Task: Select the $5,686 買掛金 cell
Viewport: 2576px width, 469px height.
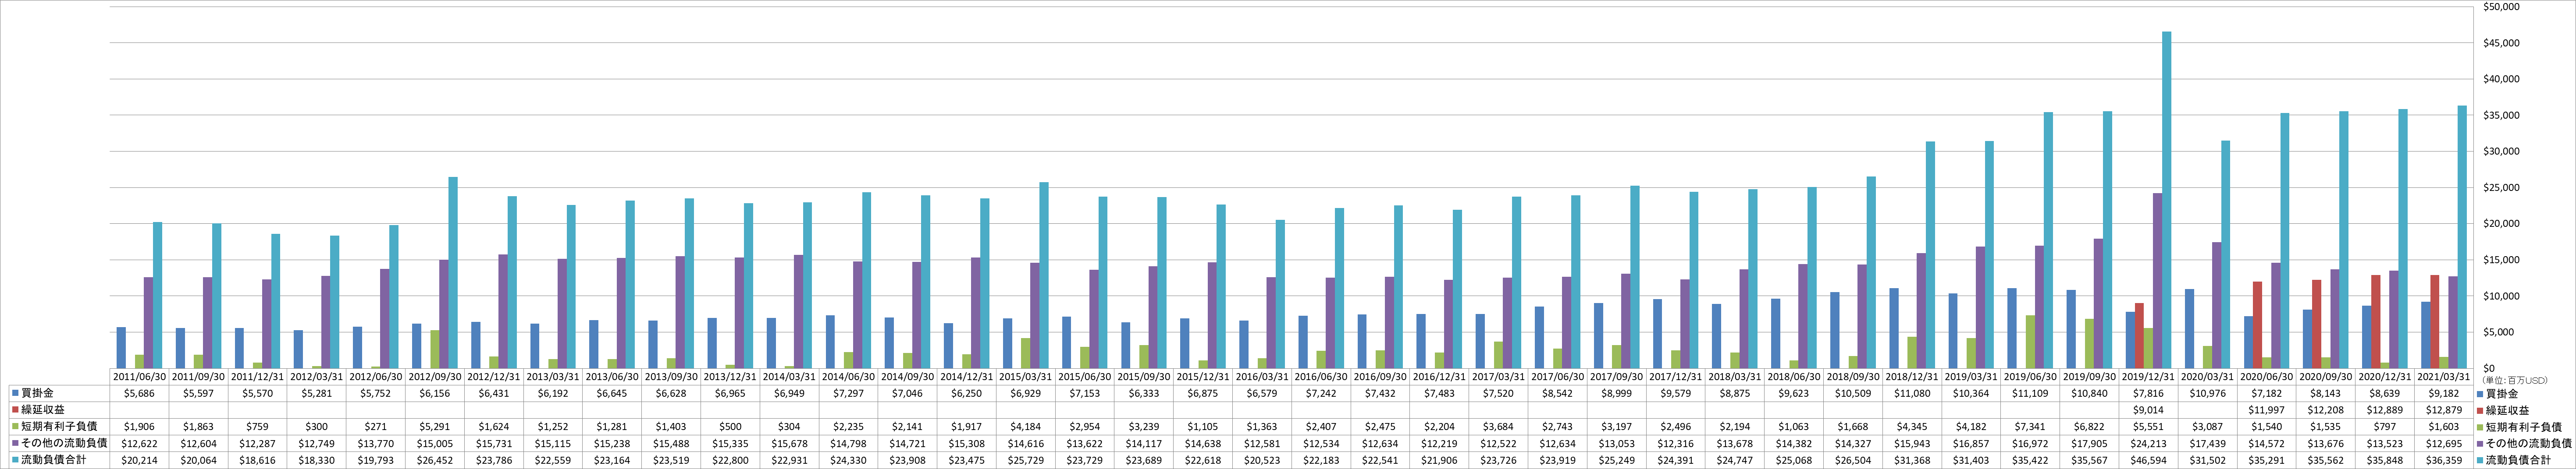Action: pos(139,393)
